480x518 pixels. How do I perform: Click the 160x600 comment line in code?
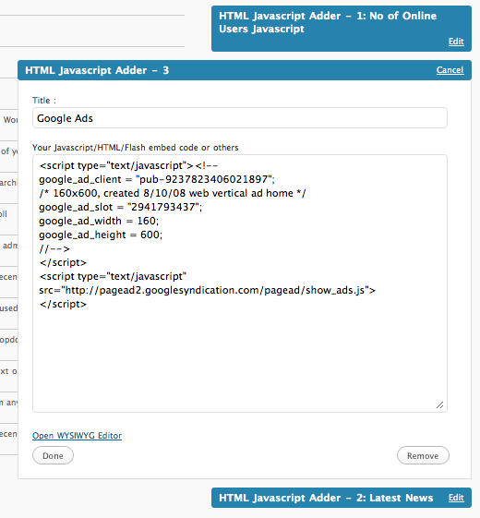(173, 193)
